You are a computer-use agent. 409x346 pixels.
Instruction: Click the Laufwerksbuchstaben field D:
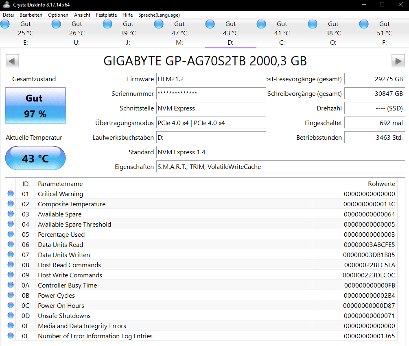pyautogui.click(x=211, y=137)
